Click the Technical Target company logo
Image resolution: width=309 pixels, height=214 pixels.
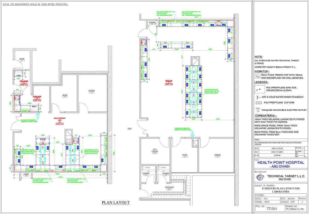260,178
